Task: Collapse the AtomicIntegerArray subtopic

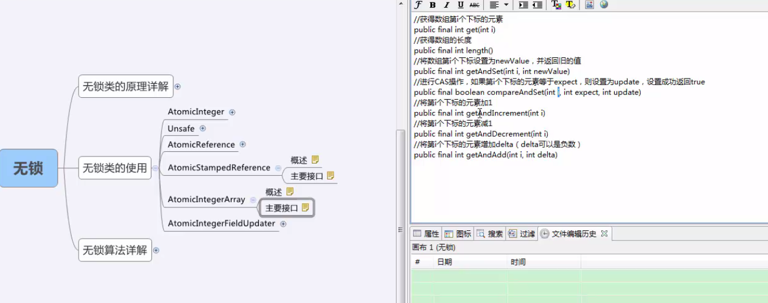Action: point(253,199)
